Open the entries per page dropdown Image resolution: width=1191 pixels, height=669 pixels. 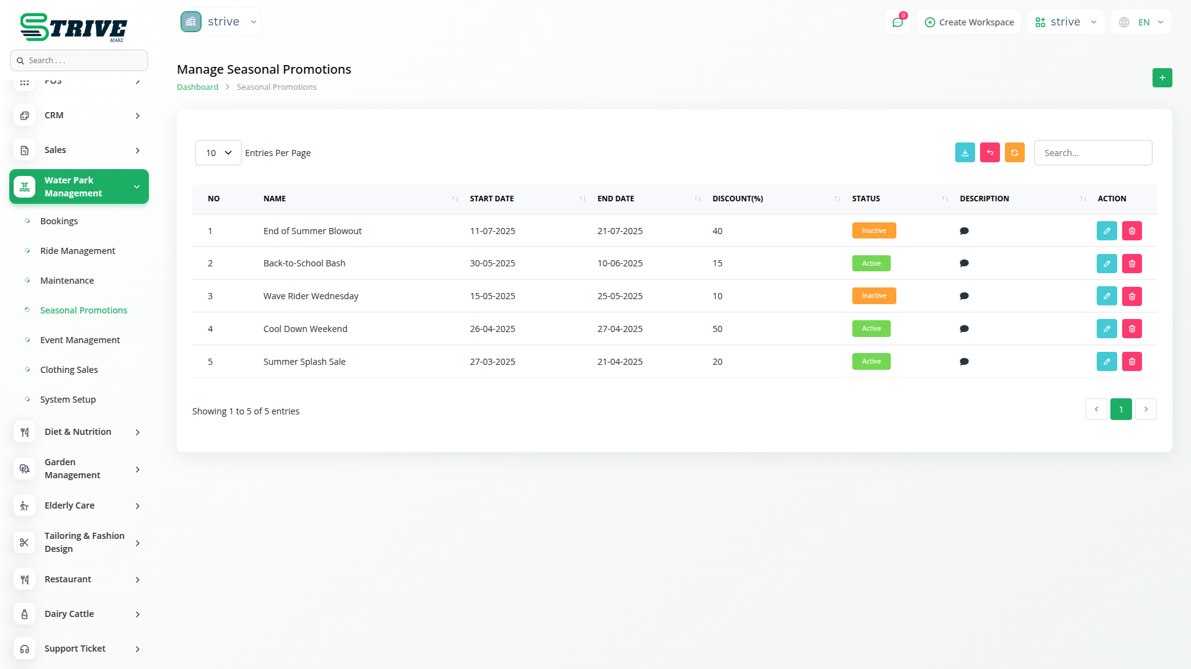tap(218, 153)
